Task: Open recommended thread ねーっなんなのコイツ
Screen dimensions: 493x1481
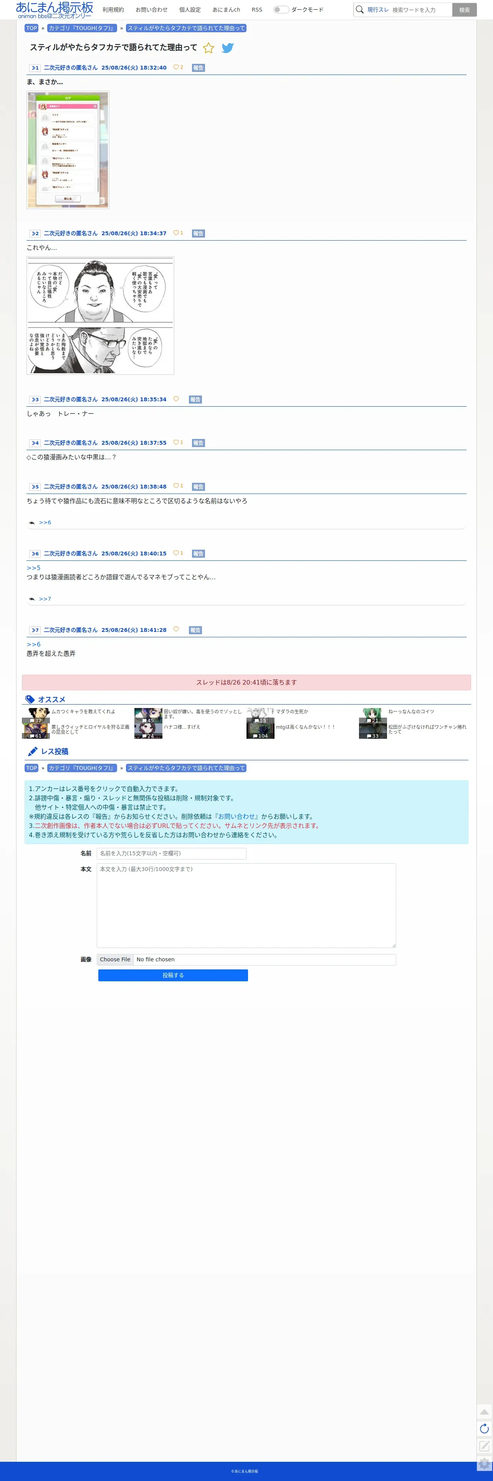Action: pos(411,712)
